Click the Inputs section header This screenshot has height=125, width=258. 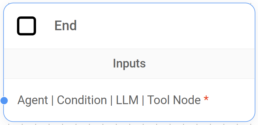tap(129, 64)
